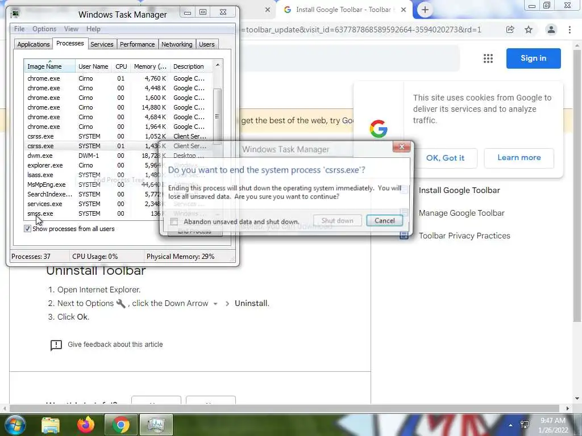Open the Windows Start menu
Screen dimensions: 582x436
[14, 425]
